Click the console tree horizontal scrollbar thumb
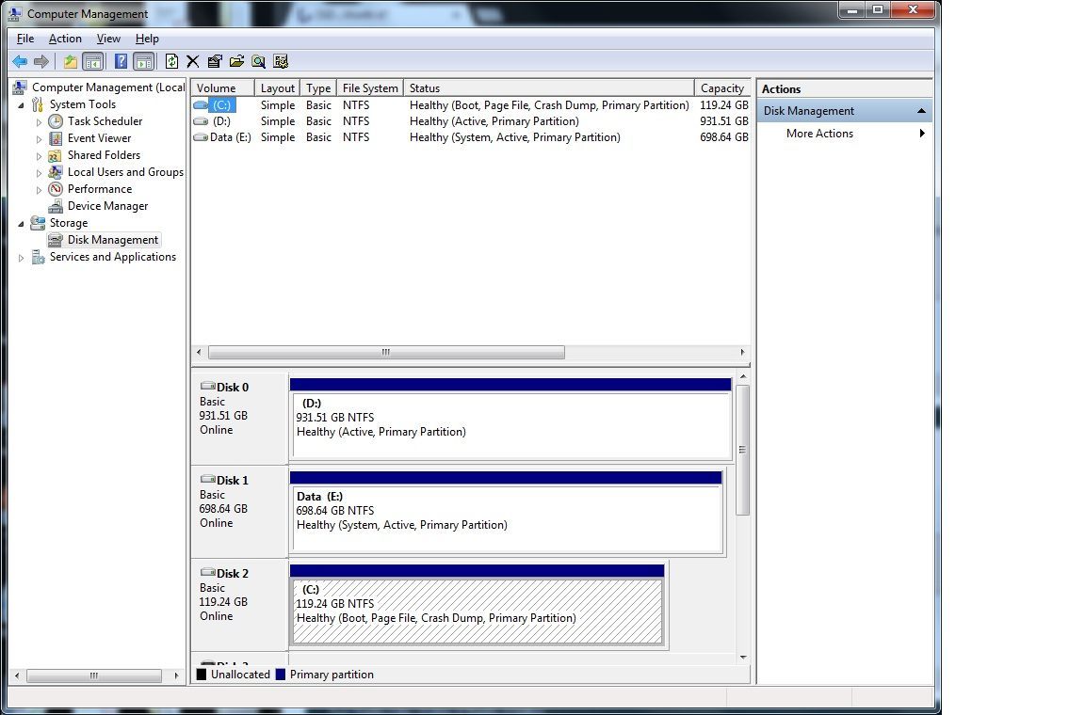The height and width of the screenshot is (715, 1085). [94, 675]
